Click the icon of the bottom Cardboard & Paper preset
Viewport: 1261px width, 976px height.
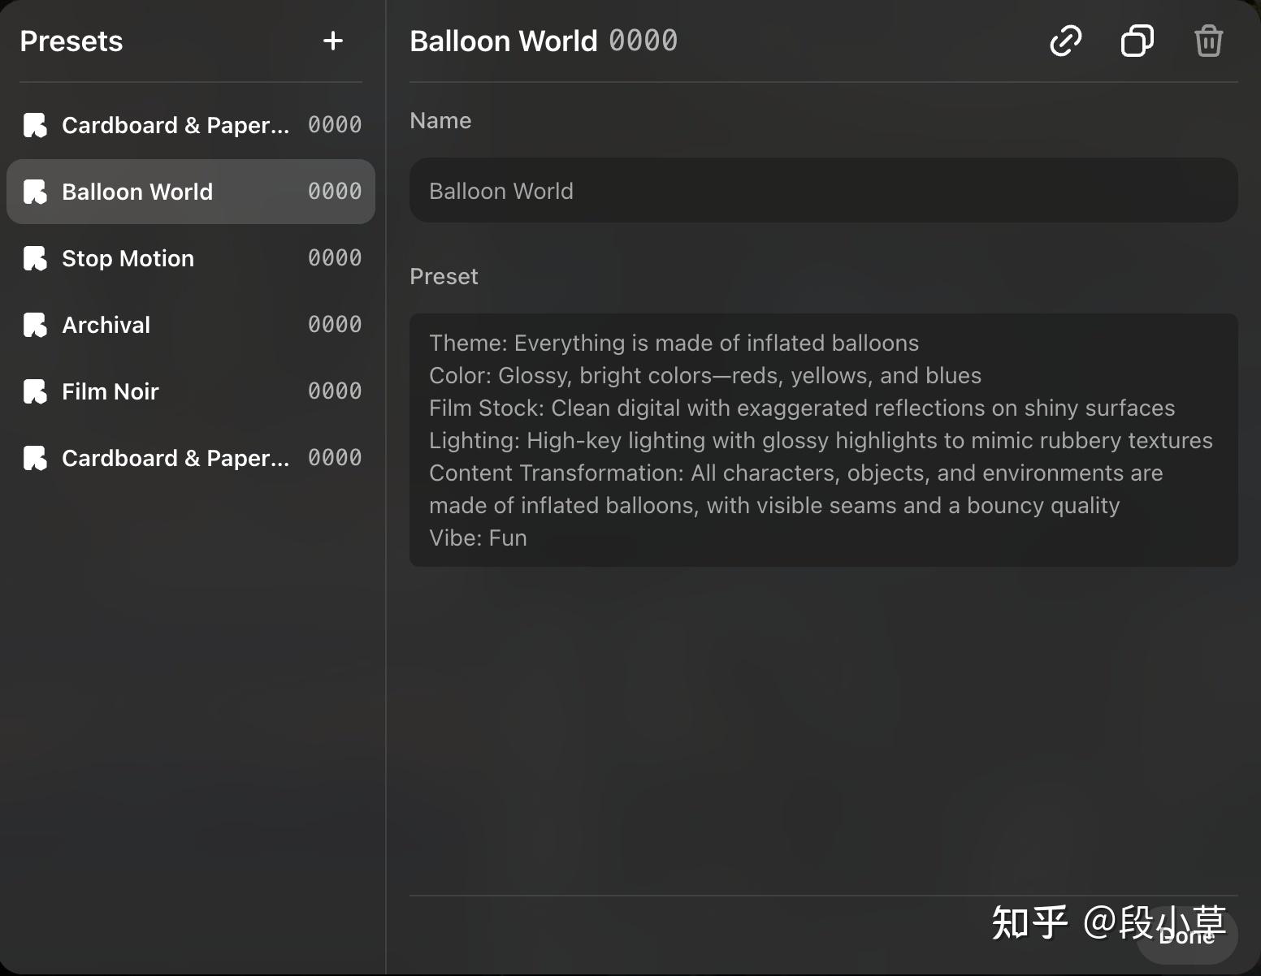click(35, 458)
